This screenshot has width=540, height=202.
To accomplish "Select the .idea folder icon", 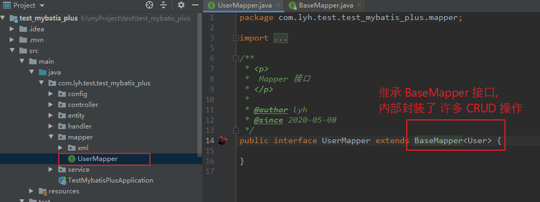I will tap(23, 29).
